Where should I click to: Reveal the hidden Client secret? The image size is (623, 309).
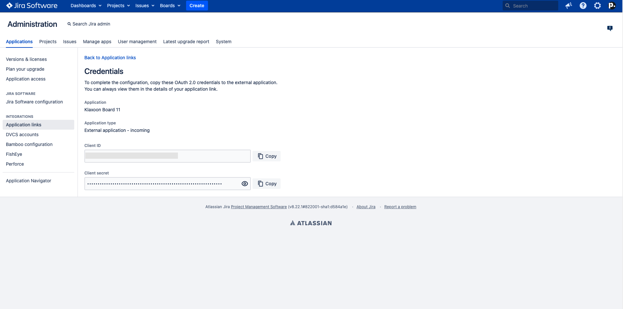[245, 184]
